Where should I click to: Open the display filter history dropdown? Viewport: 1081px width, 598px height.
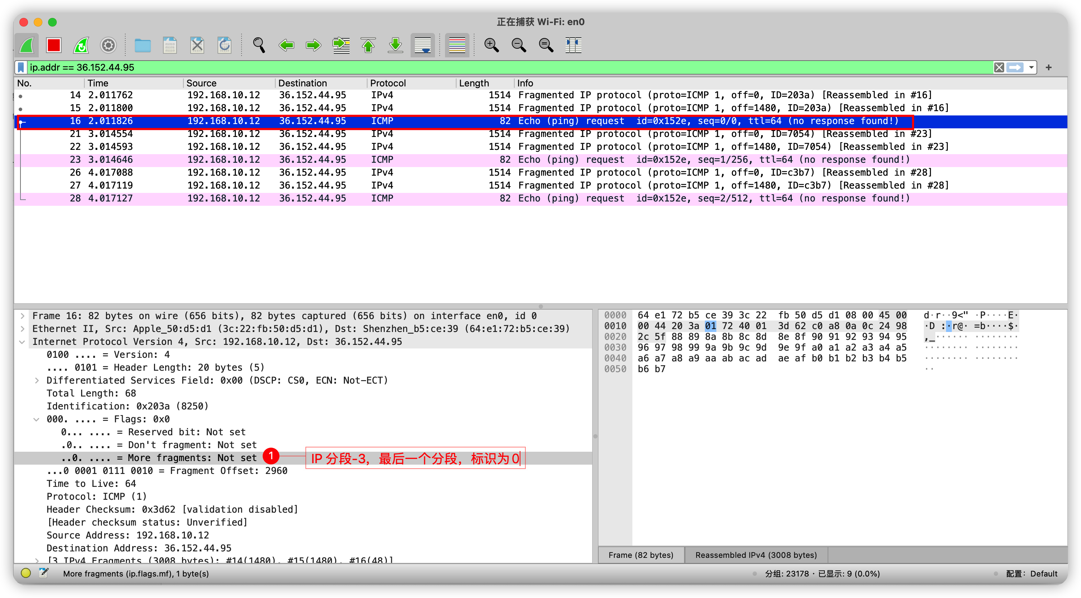(1031, 67)
